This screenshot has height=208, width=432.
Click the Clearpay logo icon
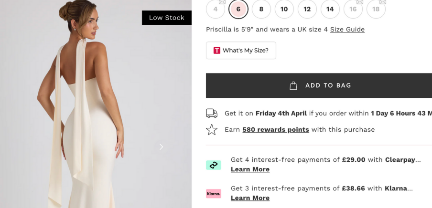214,165
